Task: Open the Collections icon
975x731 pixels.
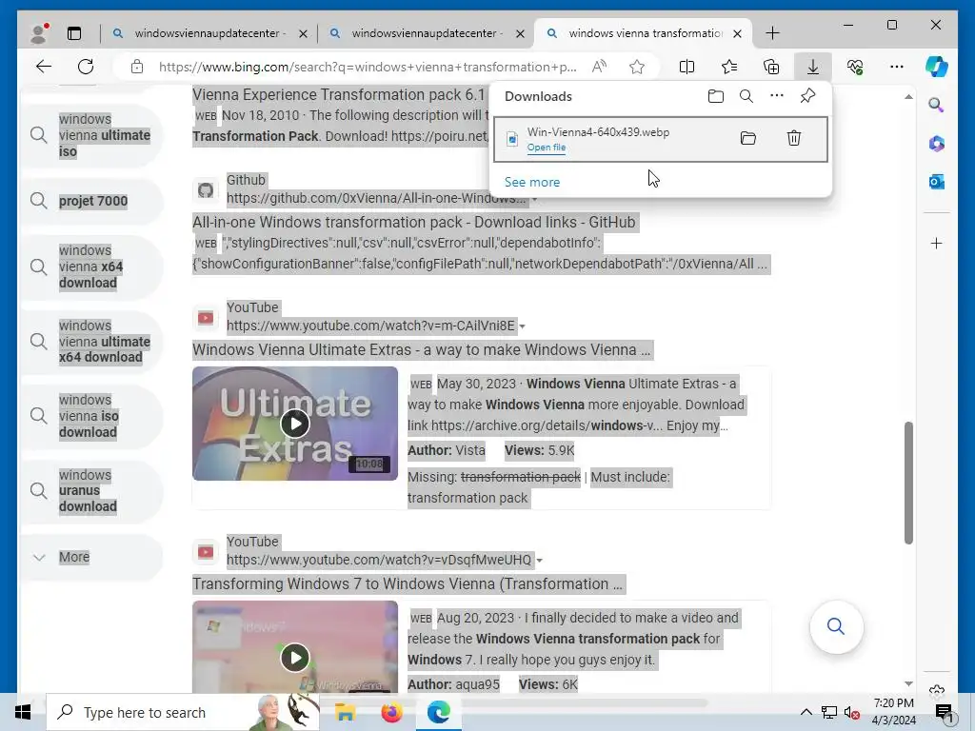Action: tap(771, 67)
